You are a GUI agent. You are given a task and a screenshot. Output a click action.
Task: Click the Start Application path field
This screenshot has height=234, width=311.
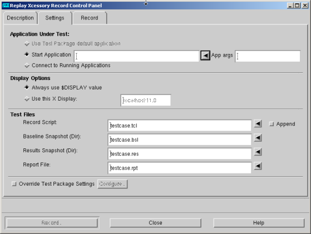pos(136,56)
